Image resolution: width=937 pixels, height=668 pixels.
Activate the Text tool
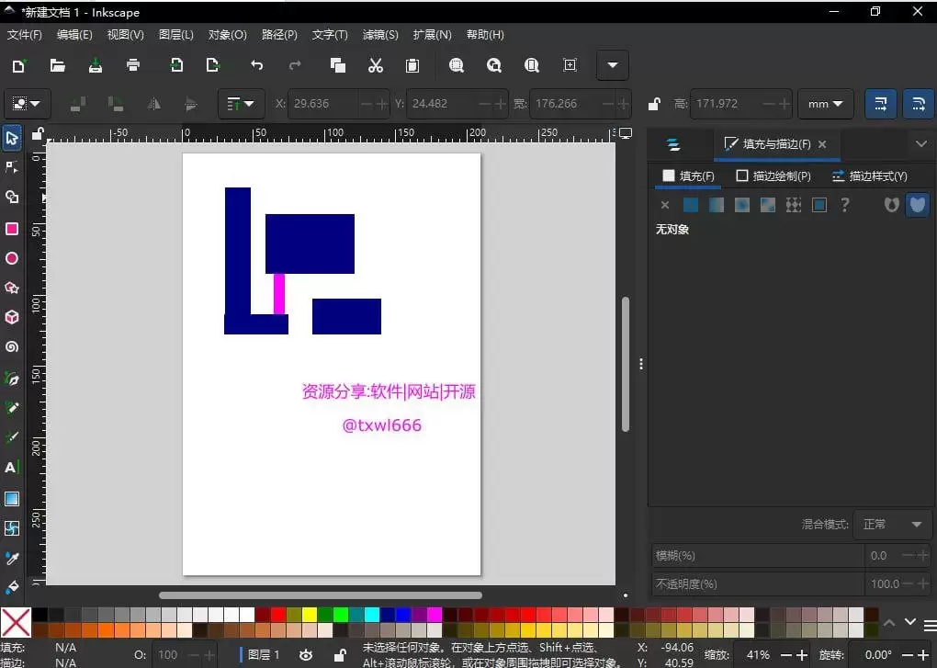pos(12,468)
